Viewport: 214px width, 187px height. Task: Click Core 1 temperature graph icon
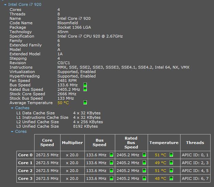171,163
